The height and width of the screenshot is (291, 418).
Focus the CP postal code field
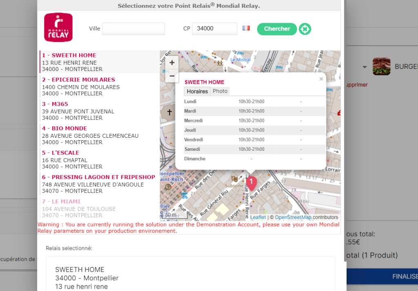[215, 29]
